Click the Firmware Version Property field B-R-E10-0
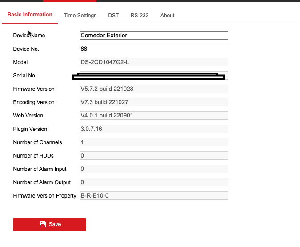Viewport: 300px width, 247px height. [153, 196]
